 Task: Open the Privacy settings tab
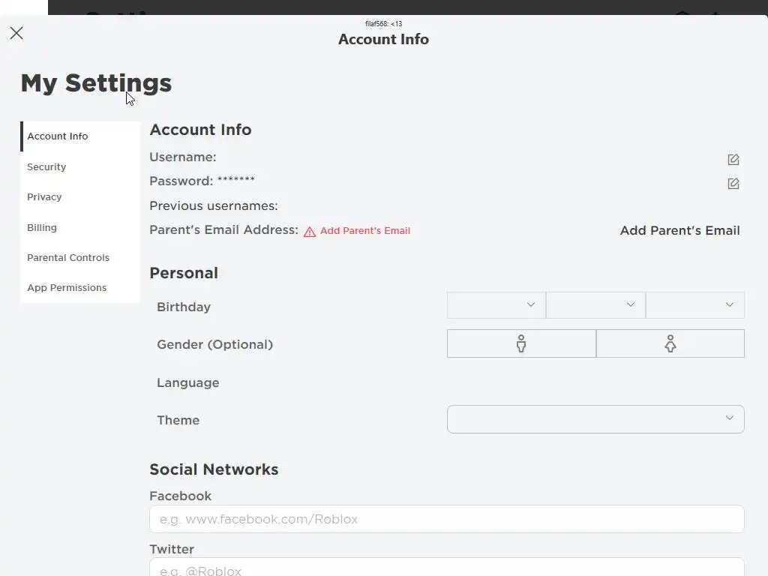tap(44, 197)
